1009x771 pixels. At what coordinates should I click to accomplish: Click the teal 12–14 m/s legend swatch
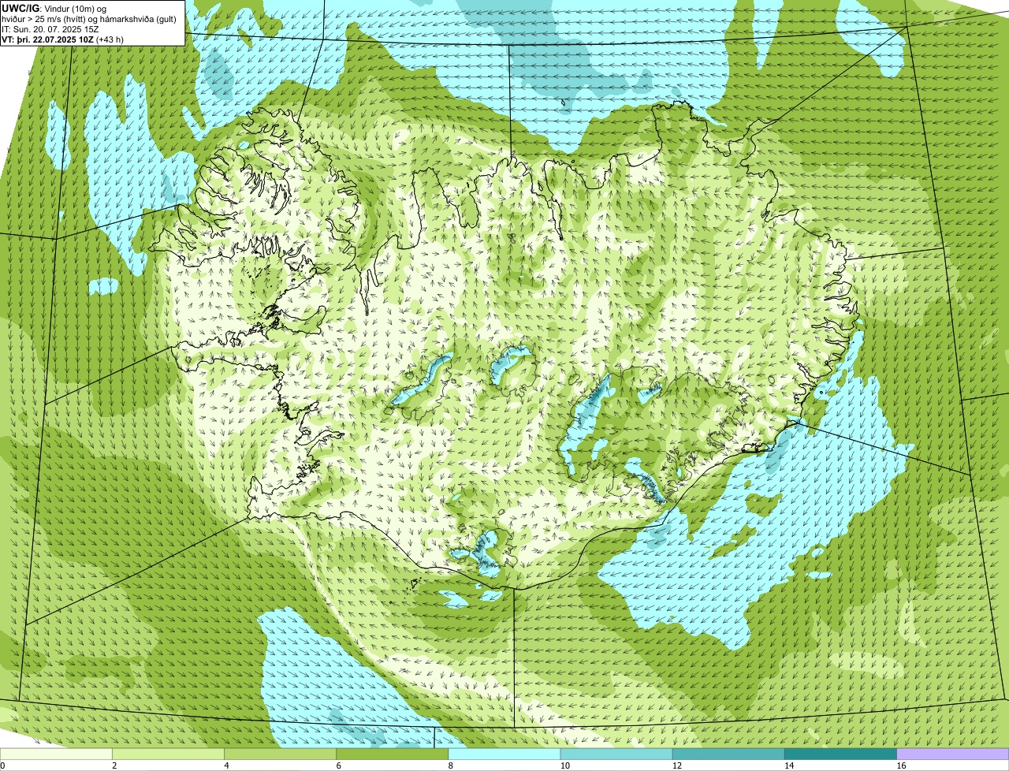pos(728,754)
